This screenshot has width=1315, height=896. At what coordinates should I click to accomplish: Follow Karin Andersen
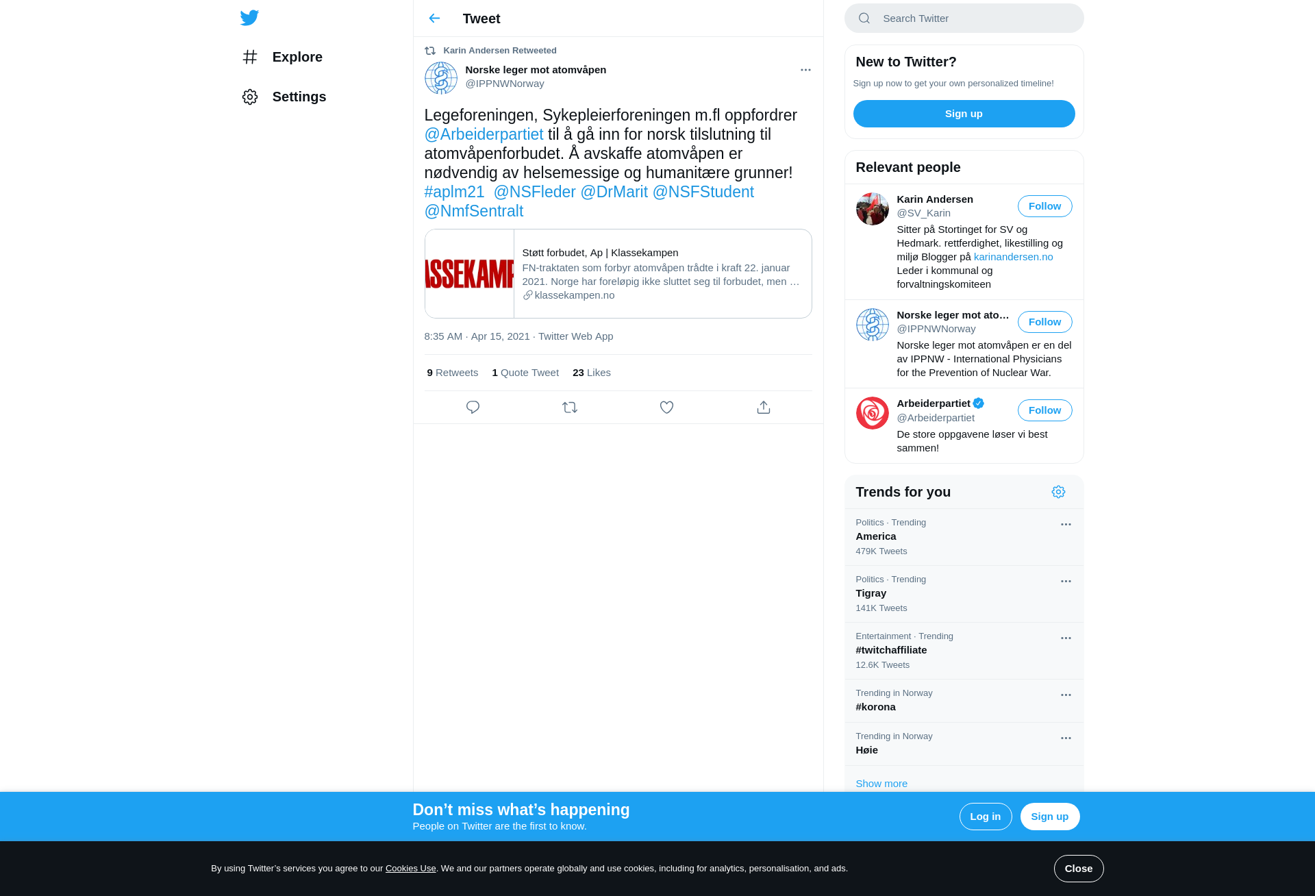coord(1044,206)
